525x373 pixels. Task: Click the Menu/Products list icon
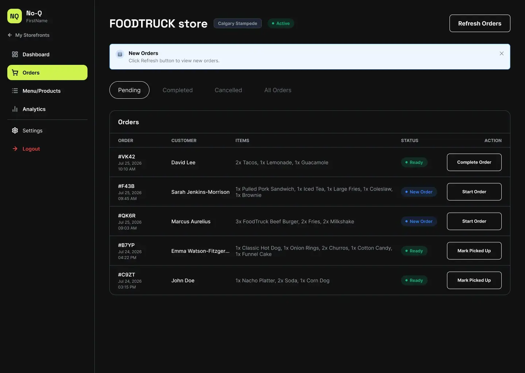point(15,91)
